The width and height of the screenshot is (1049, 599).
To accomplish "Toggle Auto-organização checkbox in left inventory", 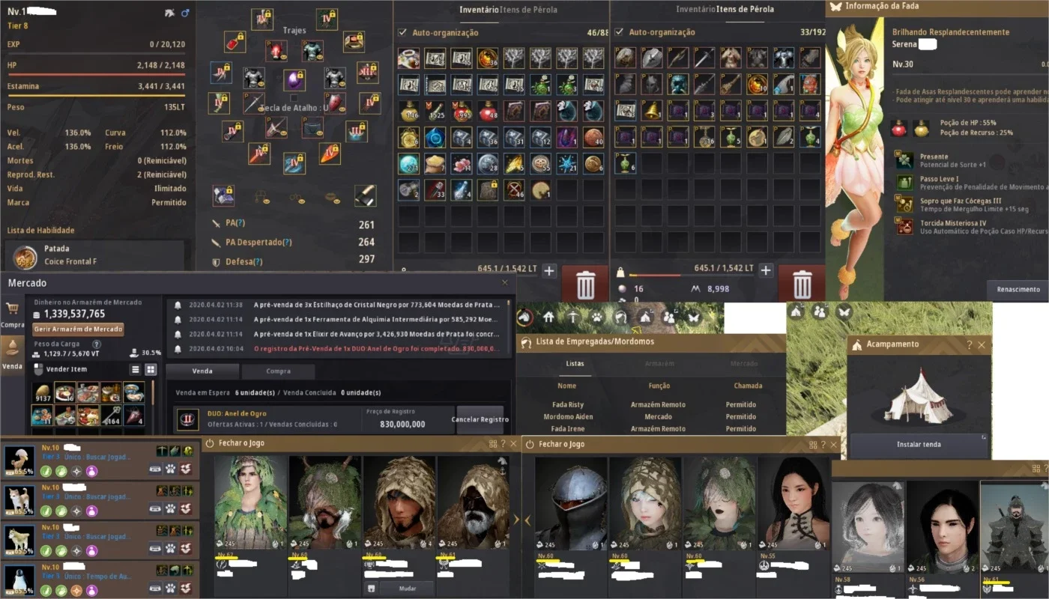I will click(x=403, y=33).
